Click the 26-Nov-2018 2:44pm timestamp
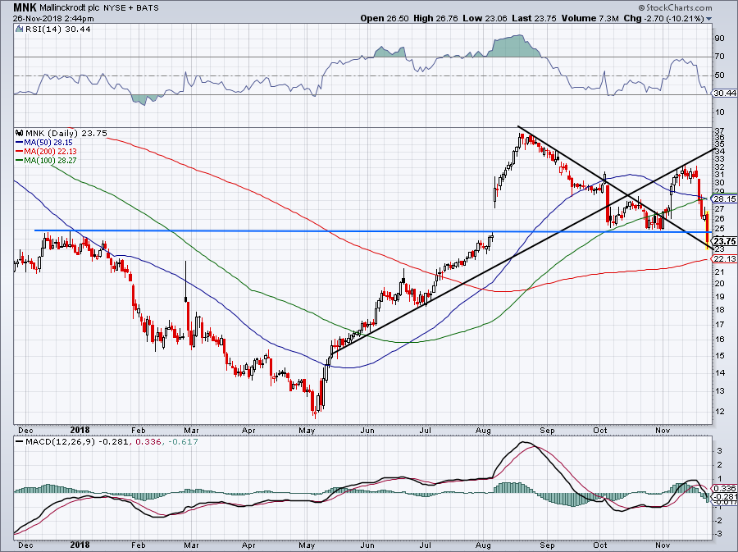The image size is (738, 552). click(53, 19)
